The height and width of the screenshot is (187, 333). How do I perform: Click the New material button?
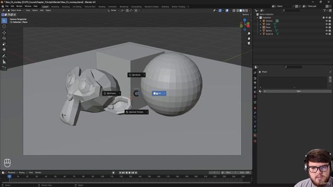(297, 91)
